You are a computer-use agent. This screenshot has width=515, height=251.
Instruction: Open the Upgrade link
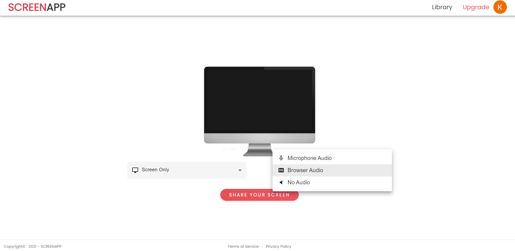(476, 7)
